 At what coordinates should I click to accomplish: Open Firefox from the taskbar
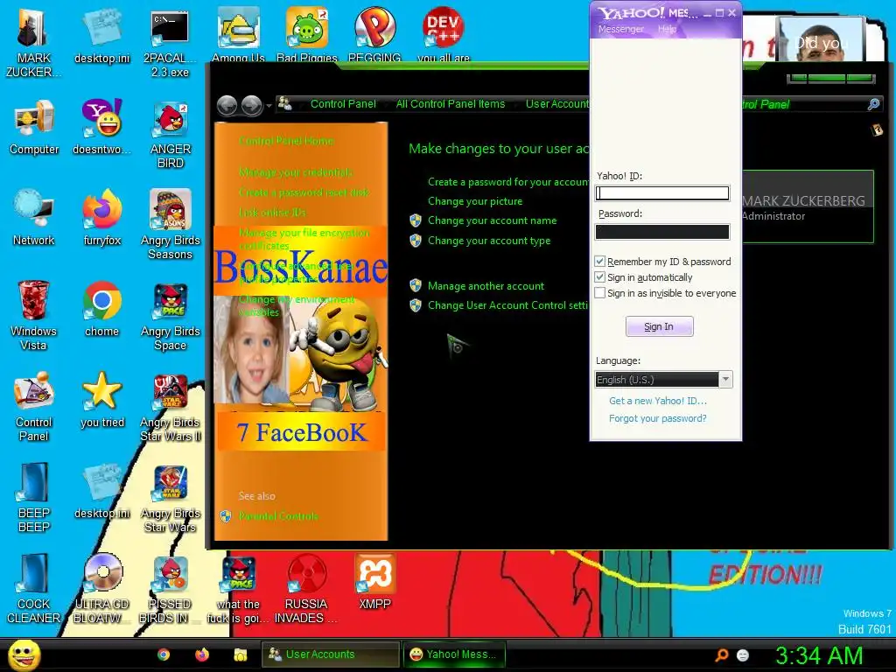[202, 654]
